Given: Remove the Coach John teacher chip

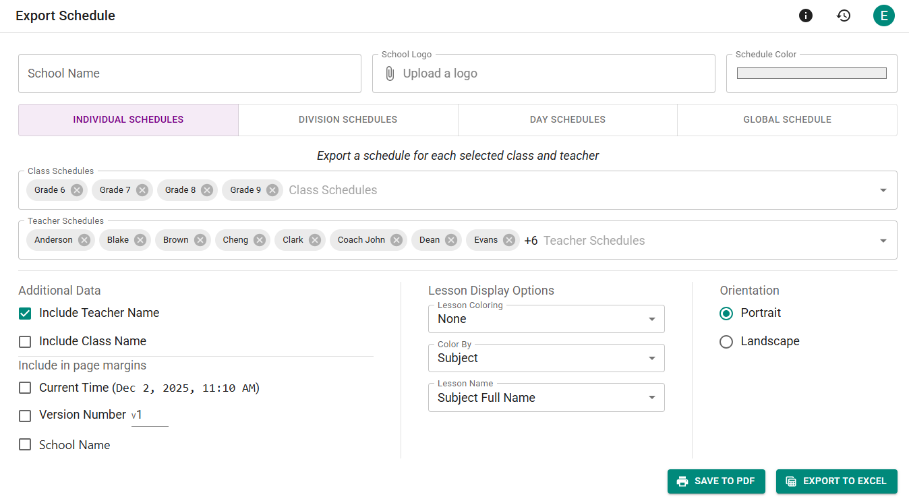Looking at the screenshot, I should pyautogui.click(x=397, y=239).
